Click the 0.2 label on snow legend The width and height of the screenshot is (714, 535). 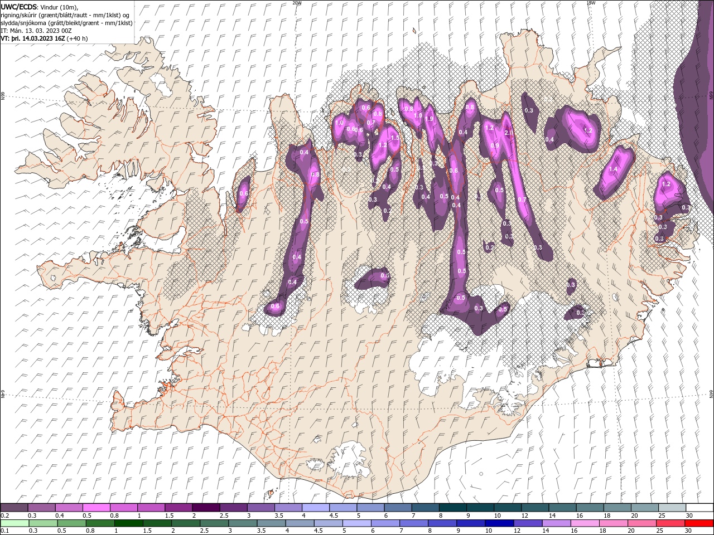4,515
